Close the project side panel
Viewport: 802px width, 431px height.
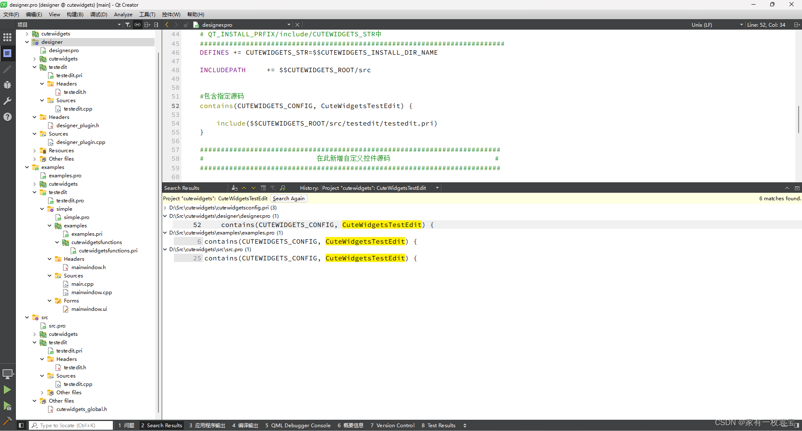(x=156, y=25)
